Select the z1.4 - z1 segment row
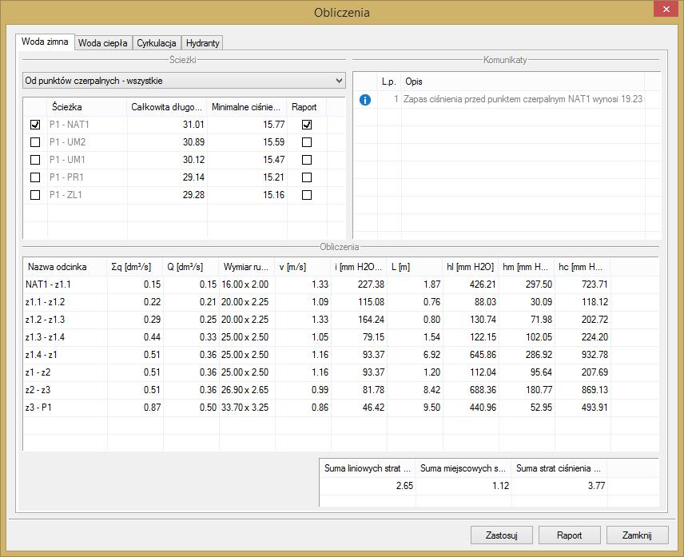The image size is (684, 557). (340, 355)
